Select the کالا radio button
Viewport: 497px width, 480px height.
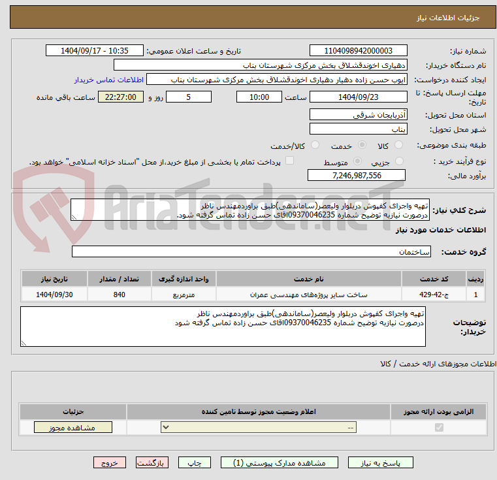(x=398, y=145)
